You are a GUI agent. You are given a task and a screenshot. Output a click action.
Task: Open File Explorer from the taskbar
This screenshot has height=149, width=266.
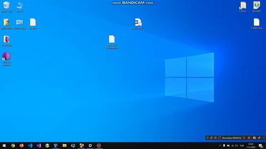click(64, 145)
